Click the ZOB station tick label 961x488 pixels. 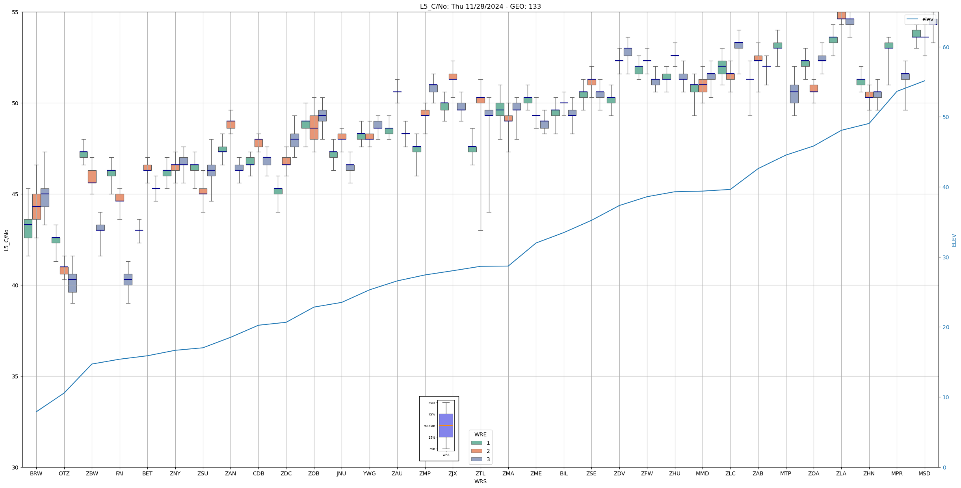[314, 473]
